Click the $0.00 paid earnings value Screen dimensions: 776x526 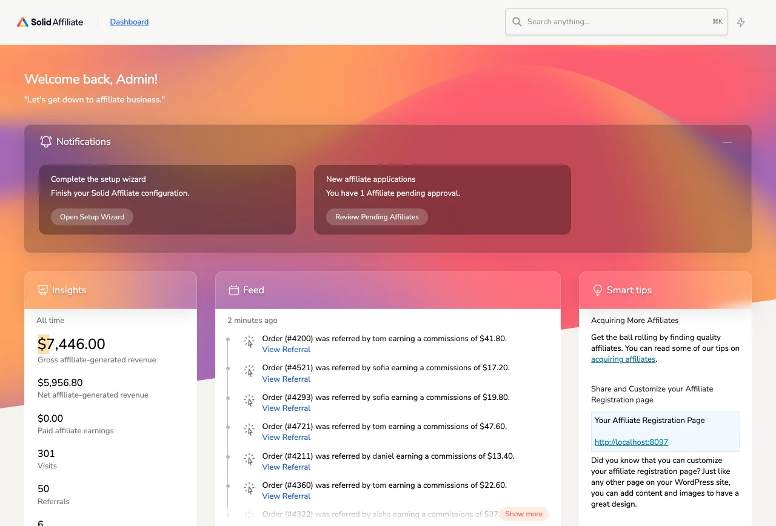pyautogui.click(x=50, y=419)
